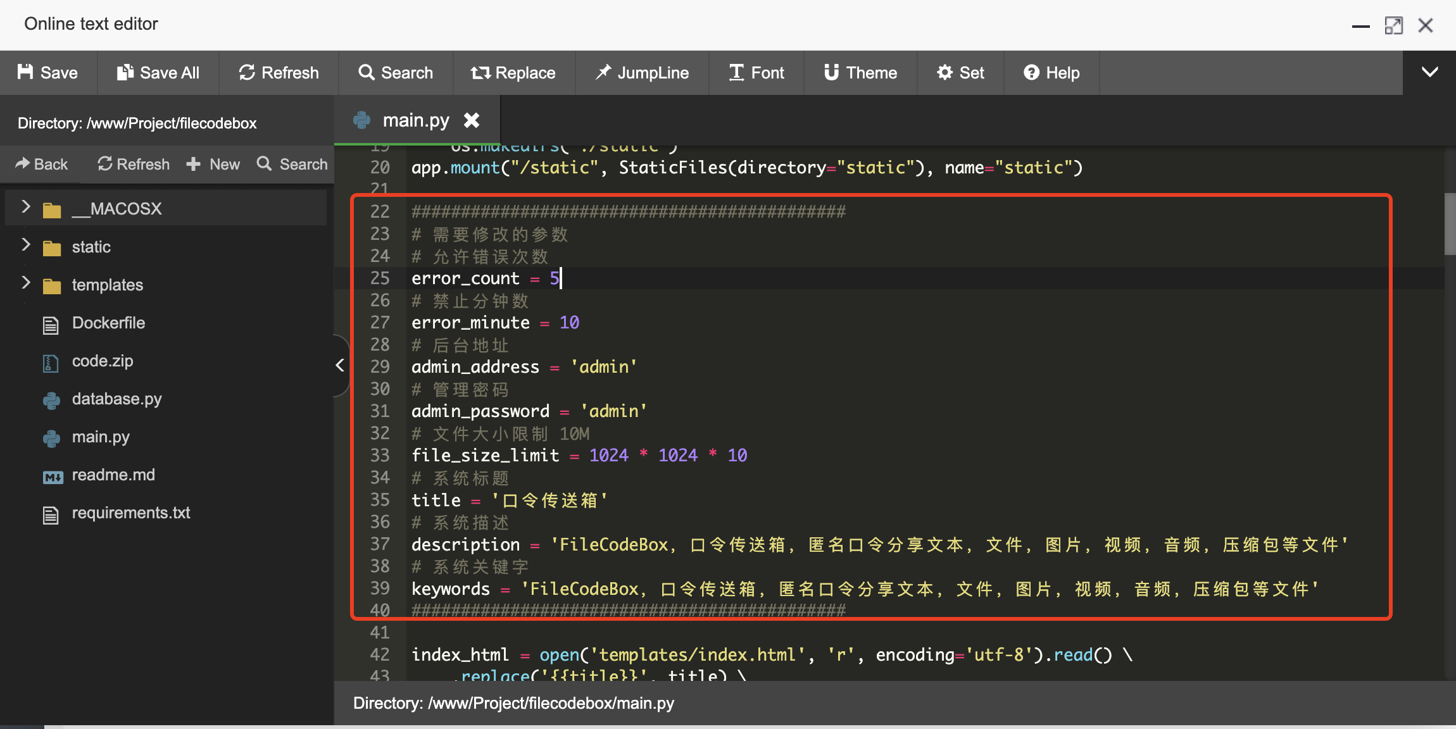Create a New file or folder

tap(213, 164)
